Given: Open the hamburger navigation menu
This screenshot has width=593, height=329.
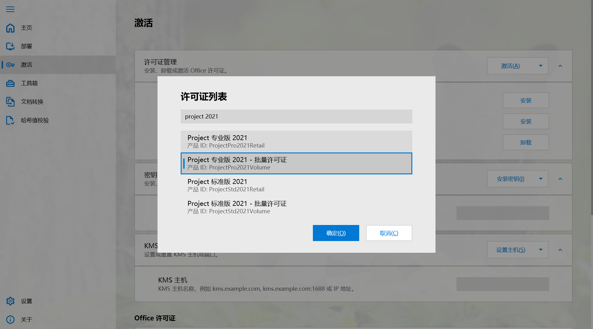Looking at the screenshot, I should coord(10,9).
